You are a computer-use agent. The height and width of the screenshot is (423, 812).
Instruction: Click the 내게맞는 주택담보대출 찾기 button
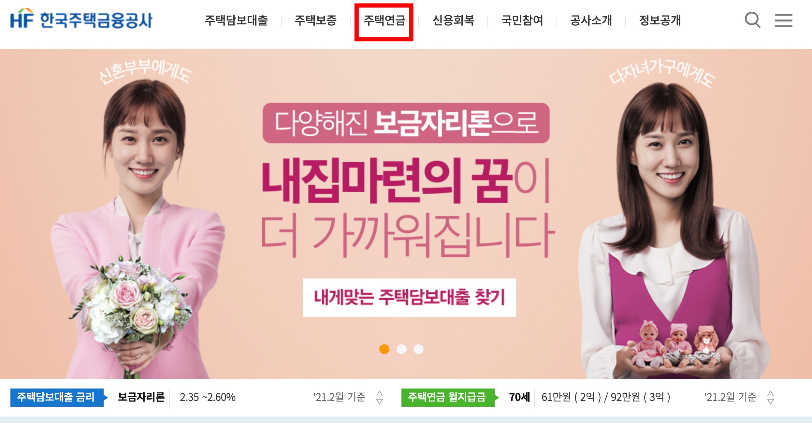click(x=410, y=297)
